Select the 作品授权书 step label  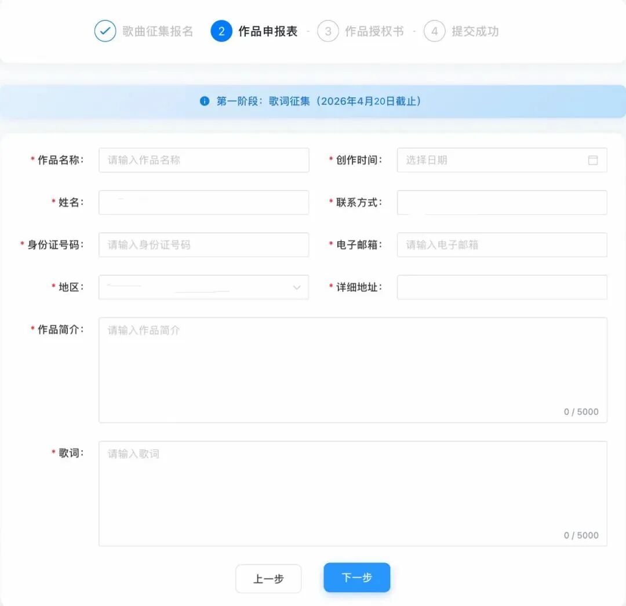[374, 31]
